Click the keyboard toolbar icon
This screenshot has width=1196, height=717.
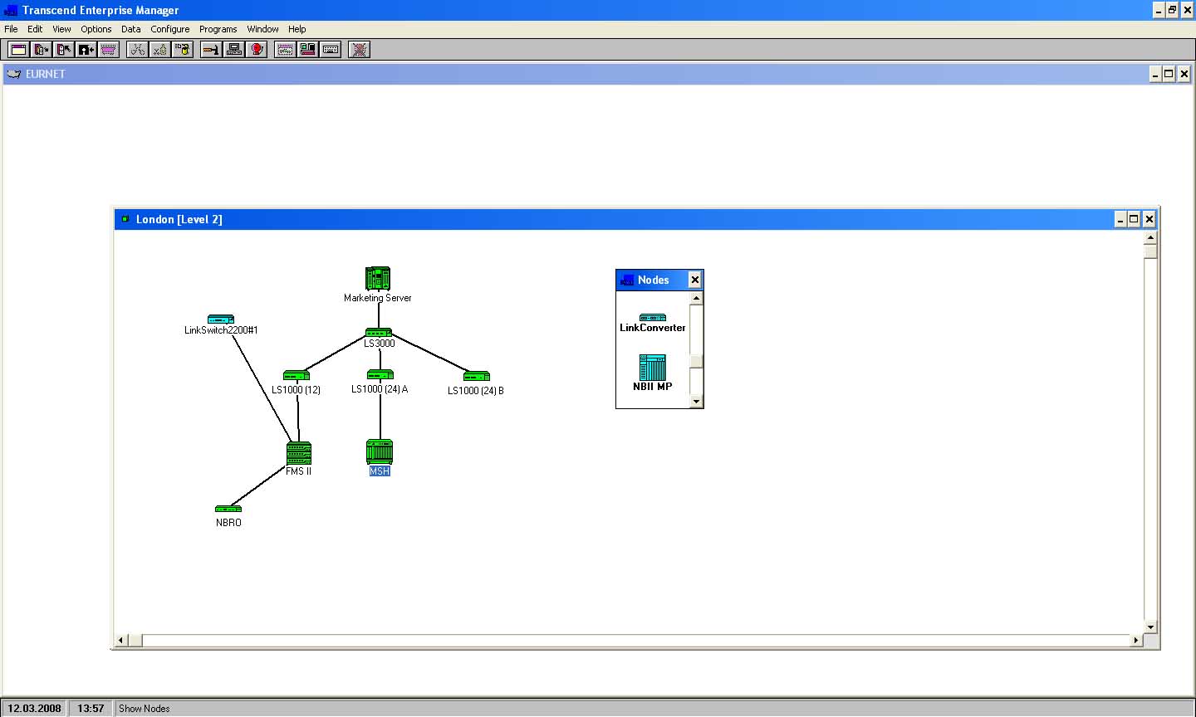331,50
